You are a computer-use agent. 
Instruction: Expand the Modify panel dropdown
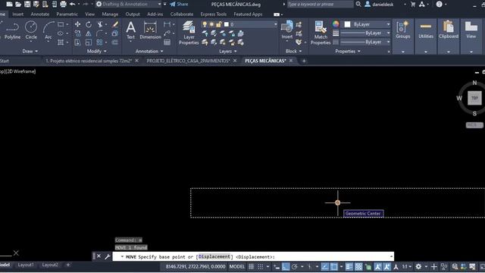96,51
